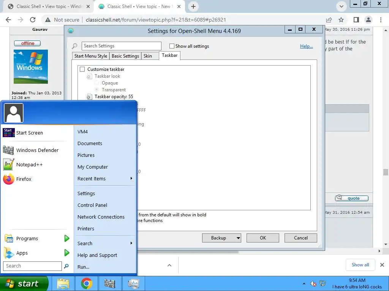Image resolution: width=389 pixels, height=291 pixels.
Task: Check Show all settings
Action: click(172, 46)
